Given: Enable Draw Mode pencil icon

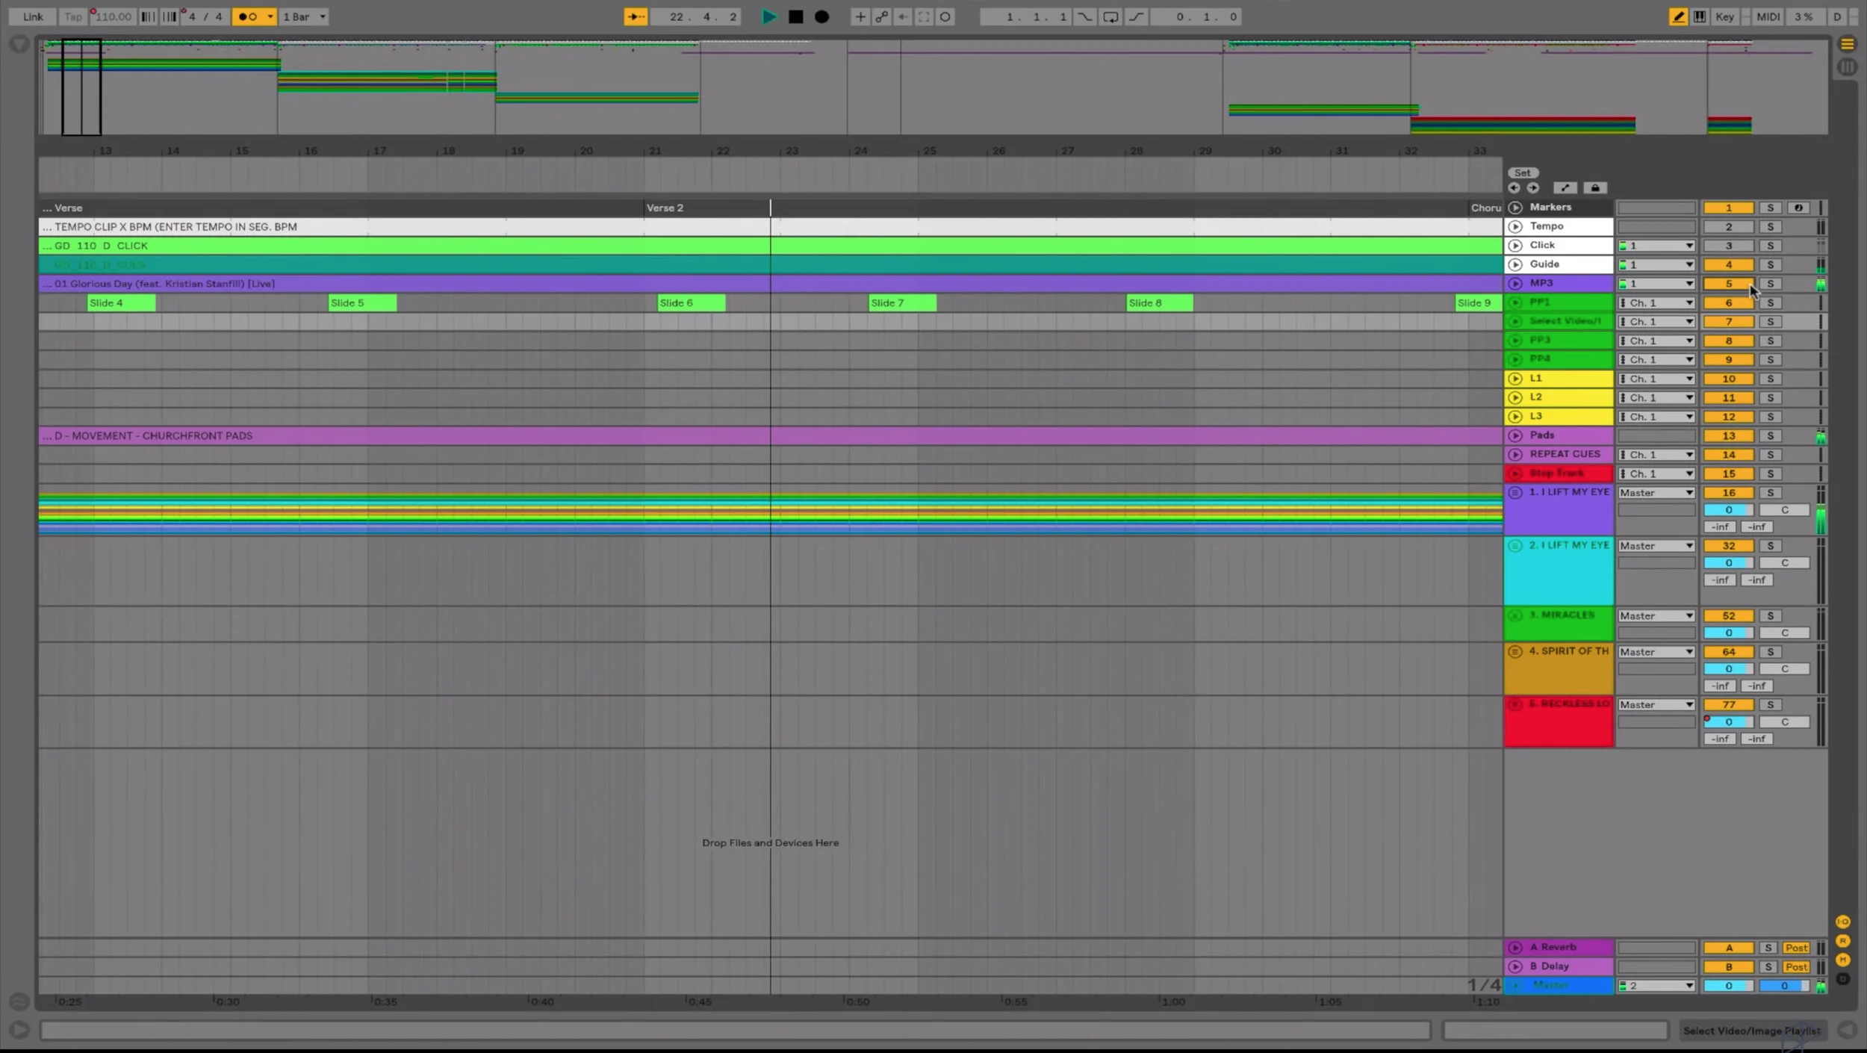Looking at the screenshot, I should [1678, 16].
